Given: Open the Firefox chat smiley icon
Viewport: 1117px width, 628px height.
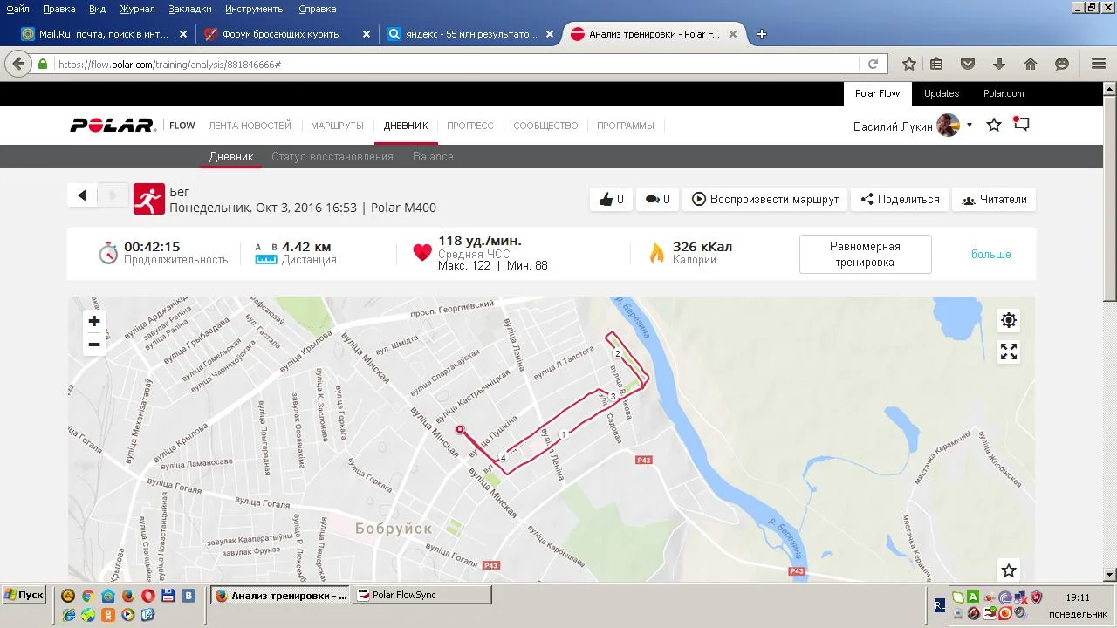Looking at the screenshot, I should (x=1062, y=64).
